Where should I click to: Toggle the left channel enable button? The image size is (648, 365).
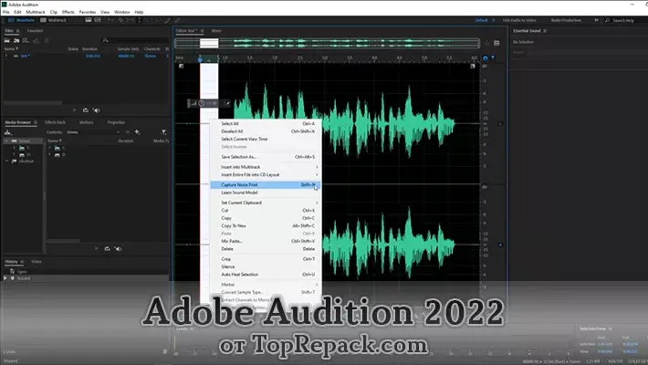pos(500,123)
